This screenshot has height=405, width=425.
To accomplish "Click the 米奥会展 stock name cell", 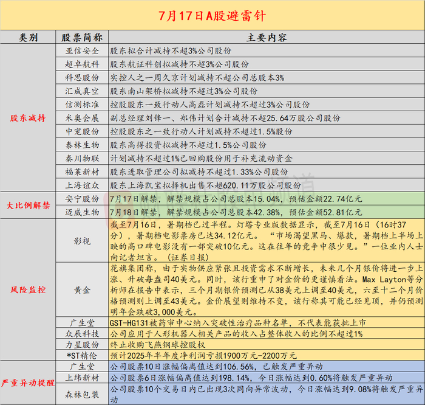I will [x=82, y=118].
